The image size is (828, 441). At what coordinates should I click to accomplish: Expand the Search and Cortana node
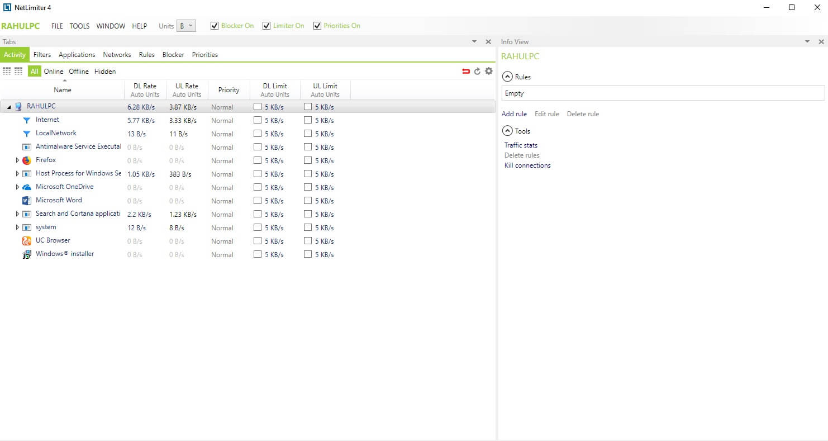pos(17,214)
